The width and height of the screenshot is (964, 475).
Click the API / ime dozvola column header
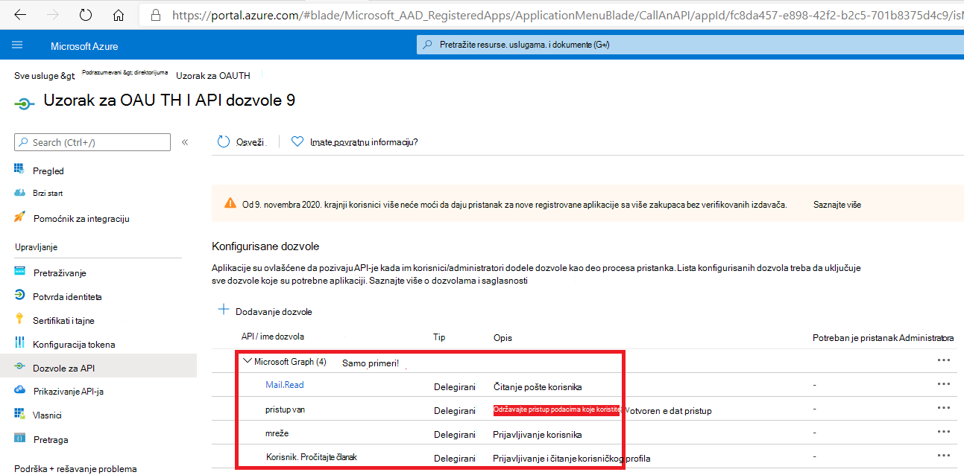273,337
